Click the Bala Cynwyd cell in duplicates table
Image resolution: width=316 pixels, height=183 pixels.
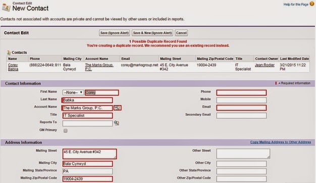69,67
